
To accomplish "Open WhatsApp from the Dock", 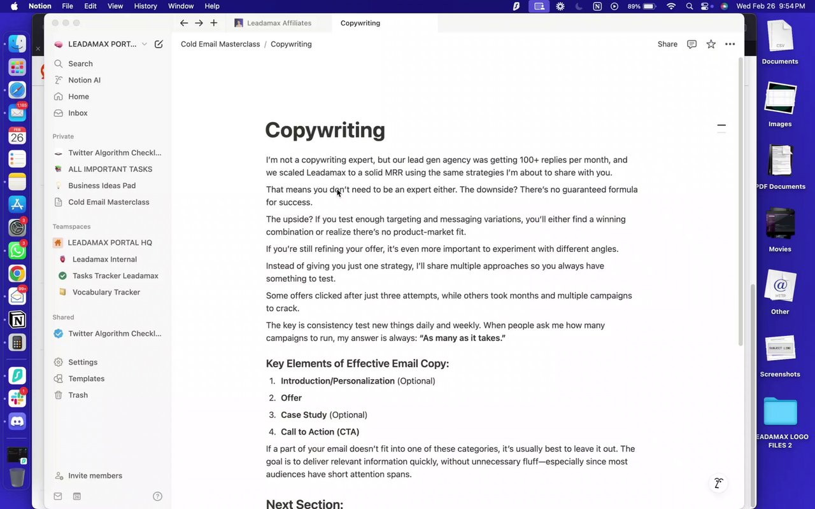I will [x=17, y=250].
